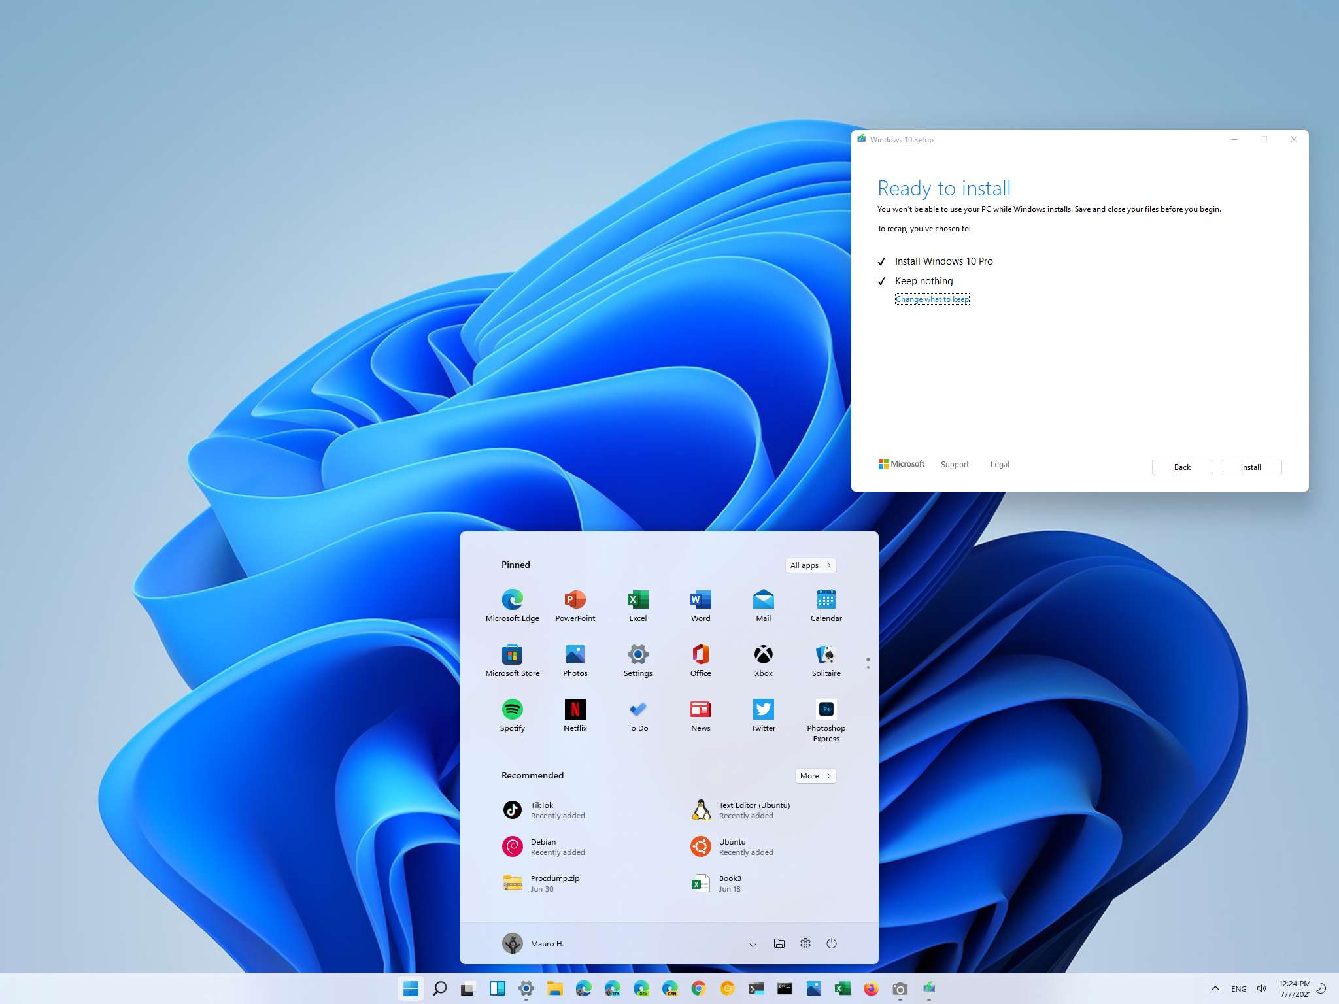Open Netflix app
Screen dimensions: 1339x1004
click(x=575, y=716)
